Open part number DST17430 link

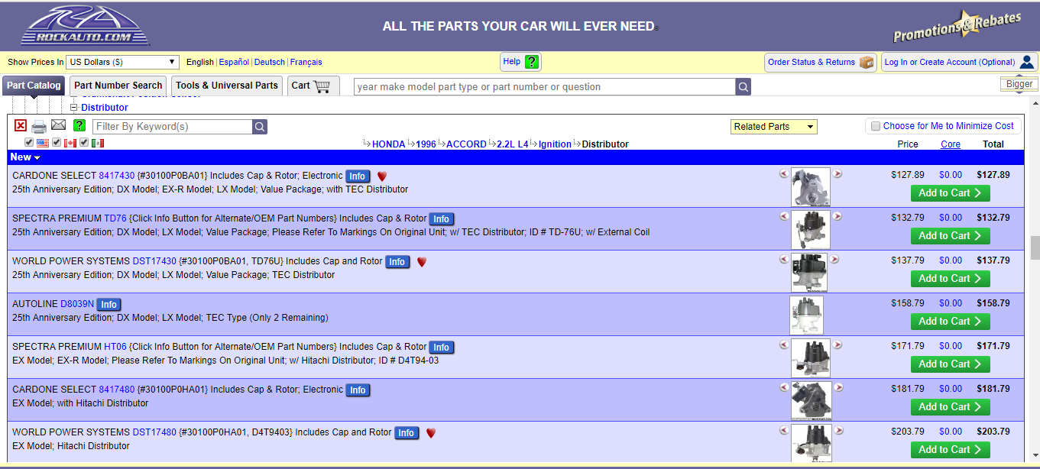click(154, 261)
